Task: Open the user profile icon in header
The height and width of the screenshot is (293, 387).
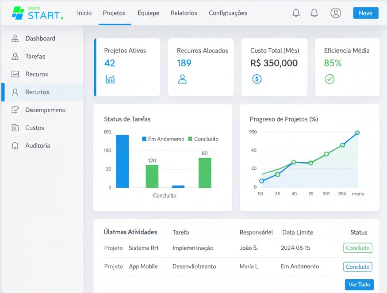Action: point(336,13)
